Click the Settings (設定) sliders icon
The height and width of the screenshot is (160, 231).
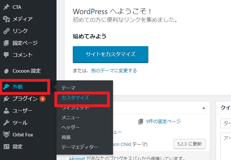point(6,147)
